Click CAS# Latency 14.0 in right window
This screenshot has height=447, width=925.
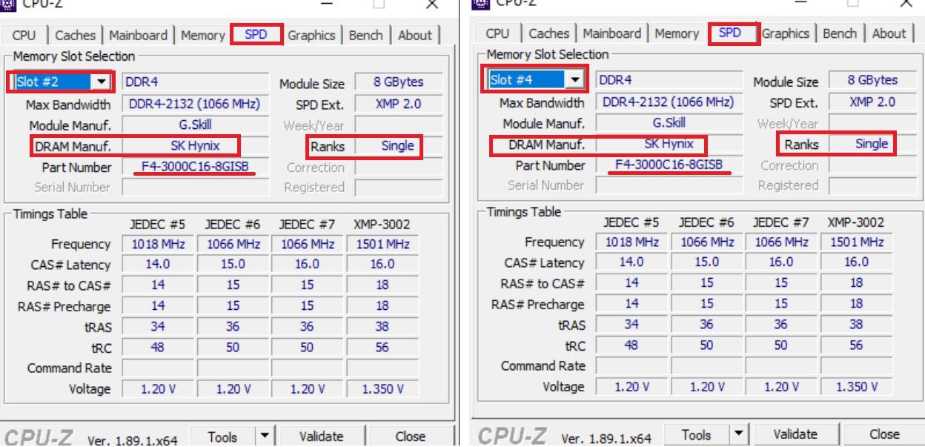630,262
